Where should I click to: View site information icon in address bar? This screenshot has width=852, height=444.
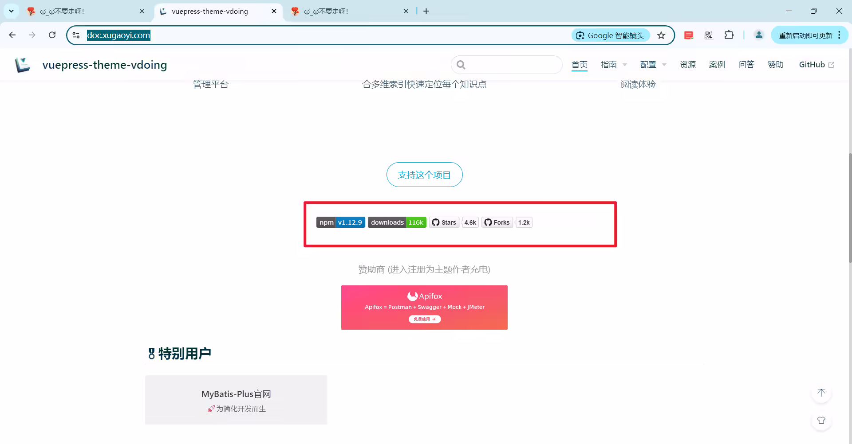pos(76,35)
